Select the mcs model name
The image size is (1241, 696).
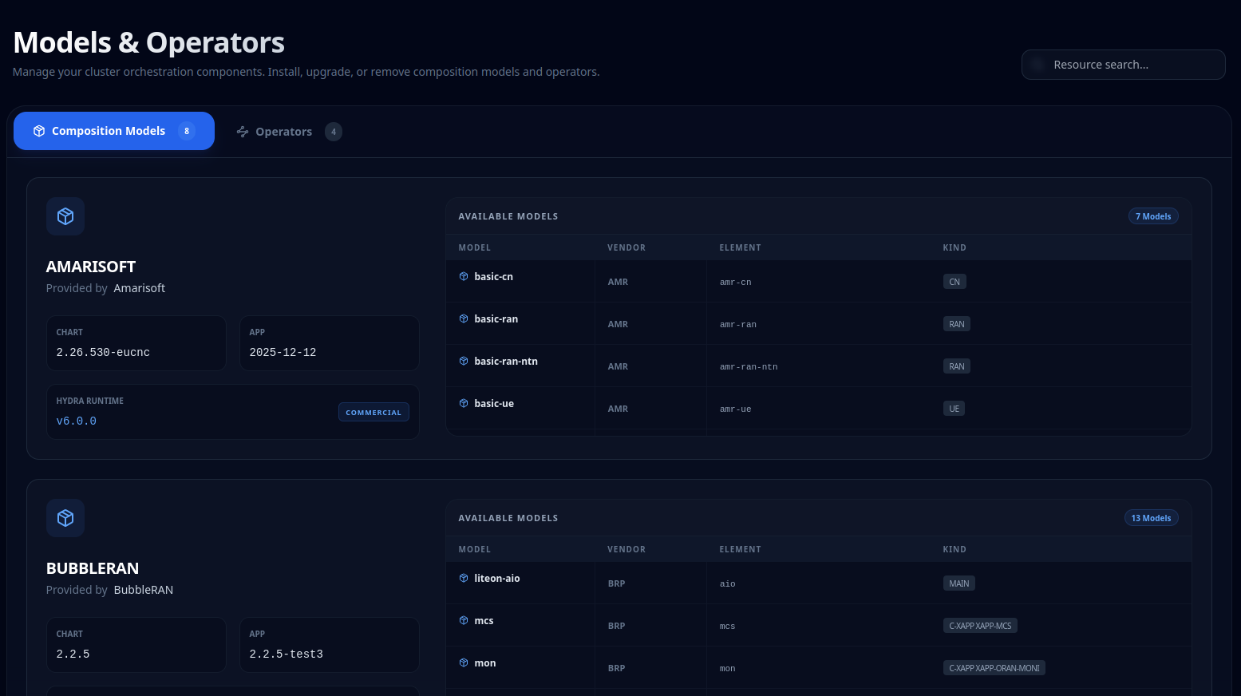(484, 620)
